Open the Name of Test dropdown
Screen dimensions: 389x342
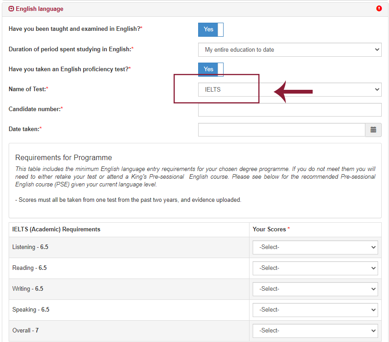click(x=289, y=90)
